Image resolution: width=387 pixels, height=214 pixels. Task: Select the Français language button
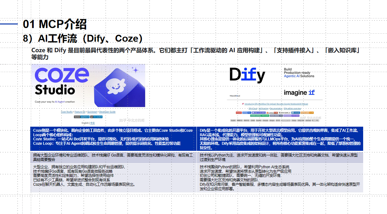pos(265,120)
